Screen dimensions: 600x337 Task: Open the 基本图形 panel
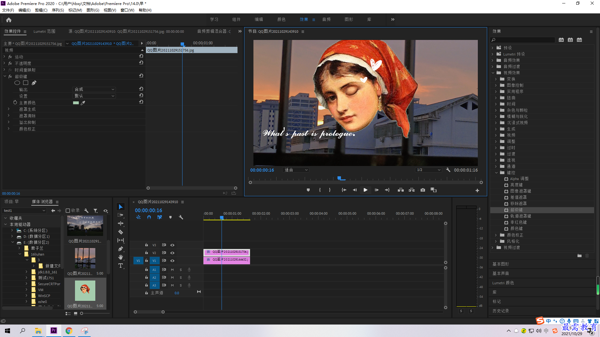501,264
